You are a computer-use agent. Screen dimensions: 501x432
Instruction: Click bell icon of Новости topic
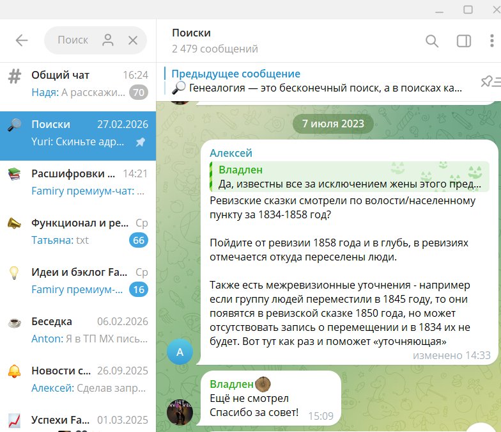click(x=14, y=371)
